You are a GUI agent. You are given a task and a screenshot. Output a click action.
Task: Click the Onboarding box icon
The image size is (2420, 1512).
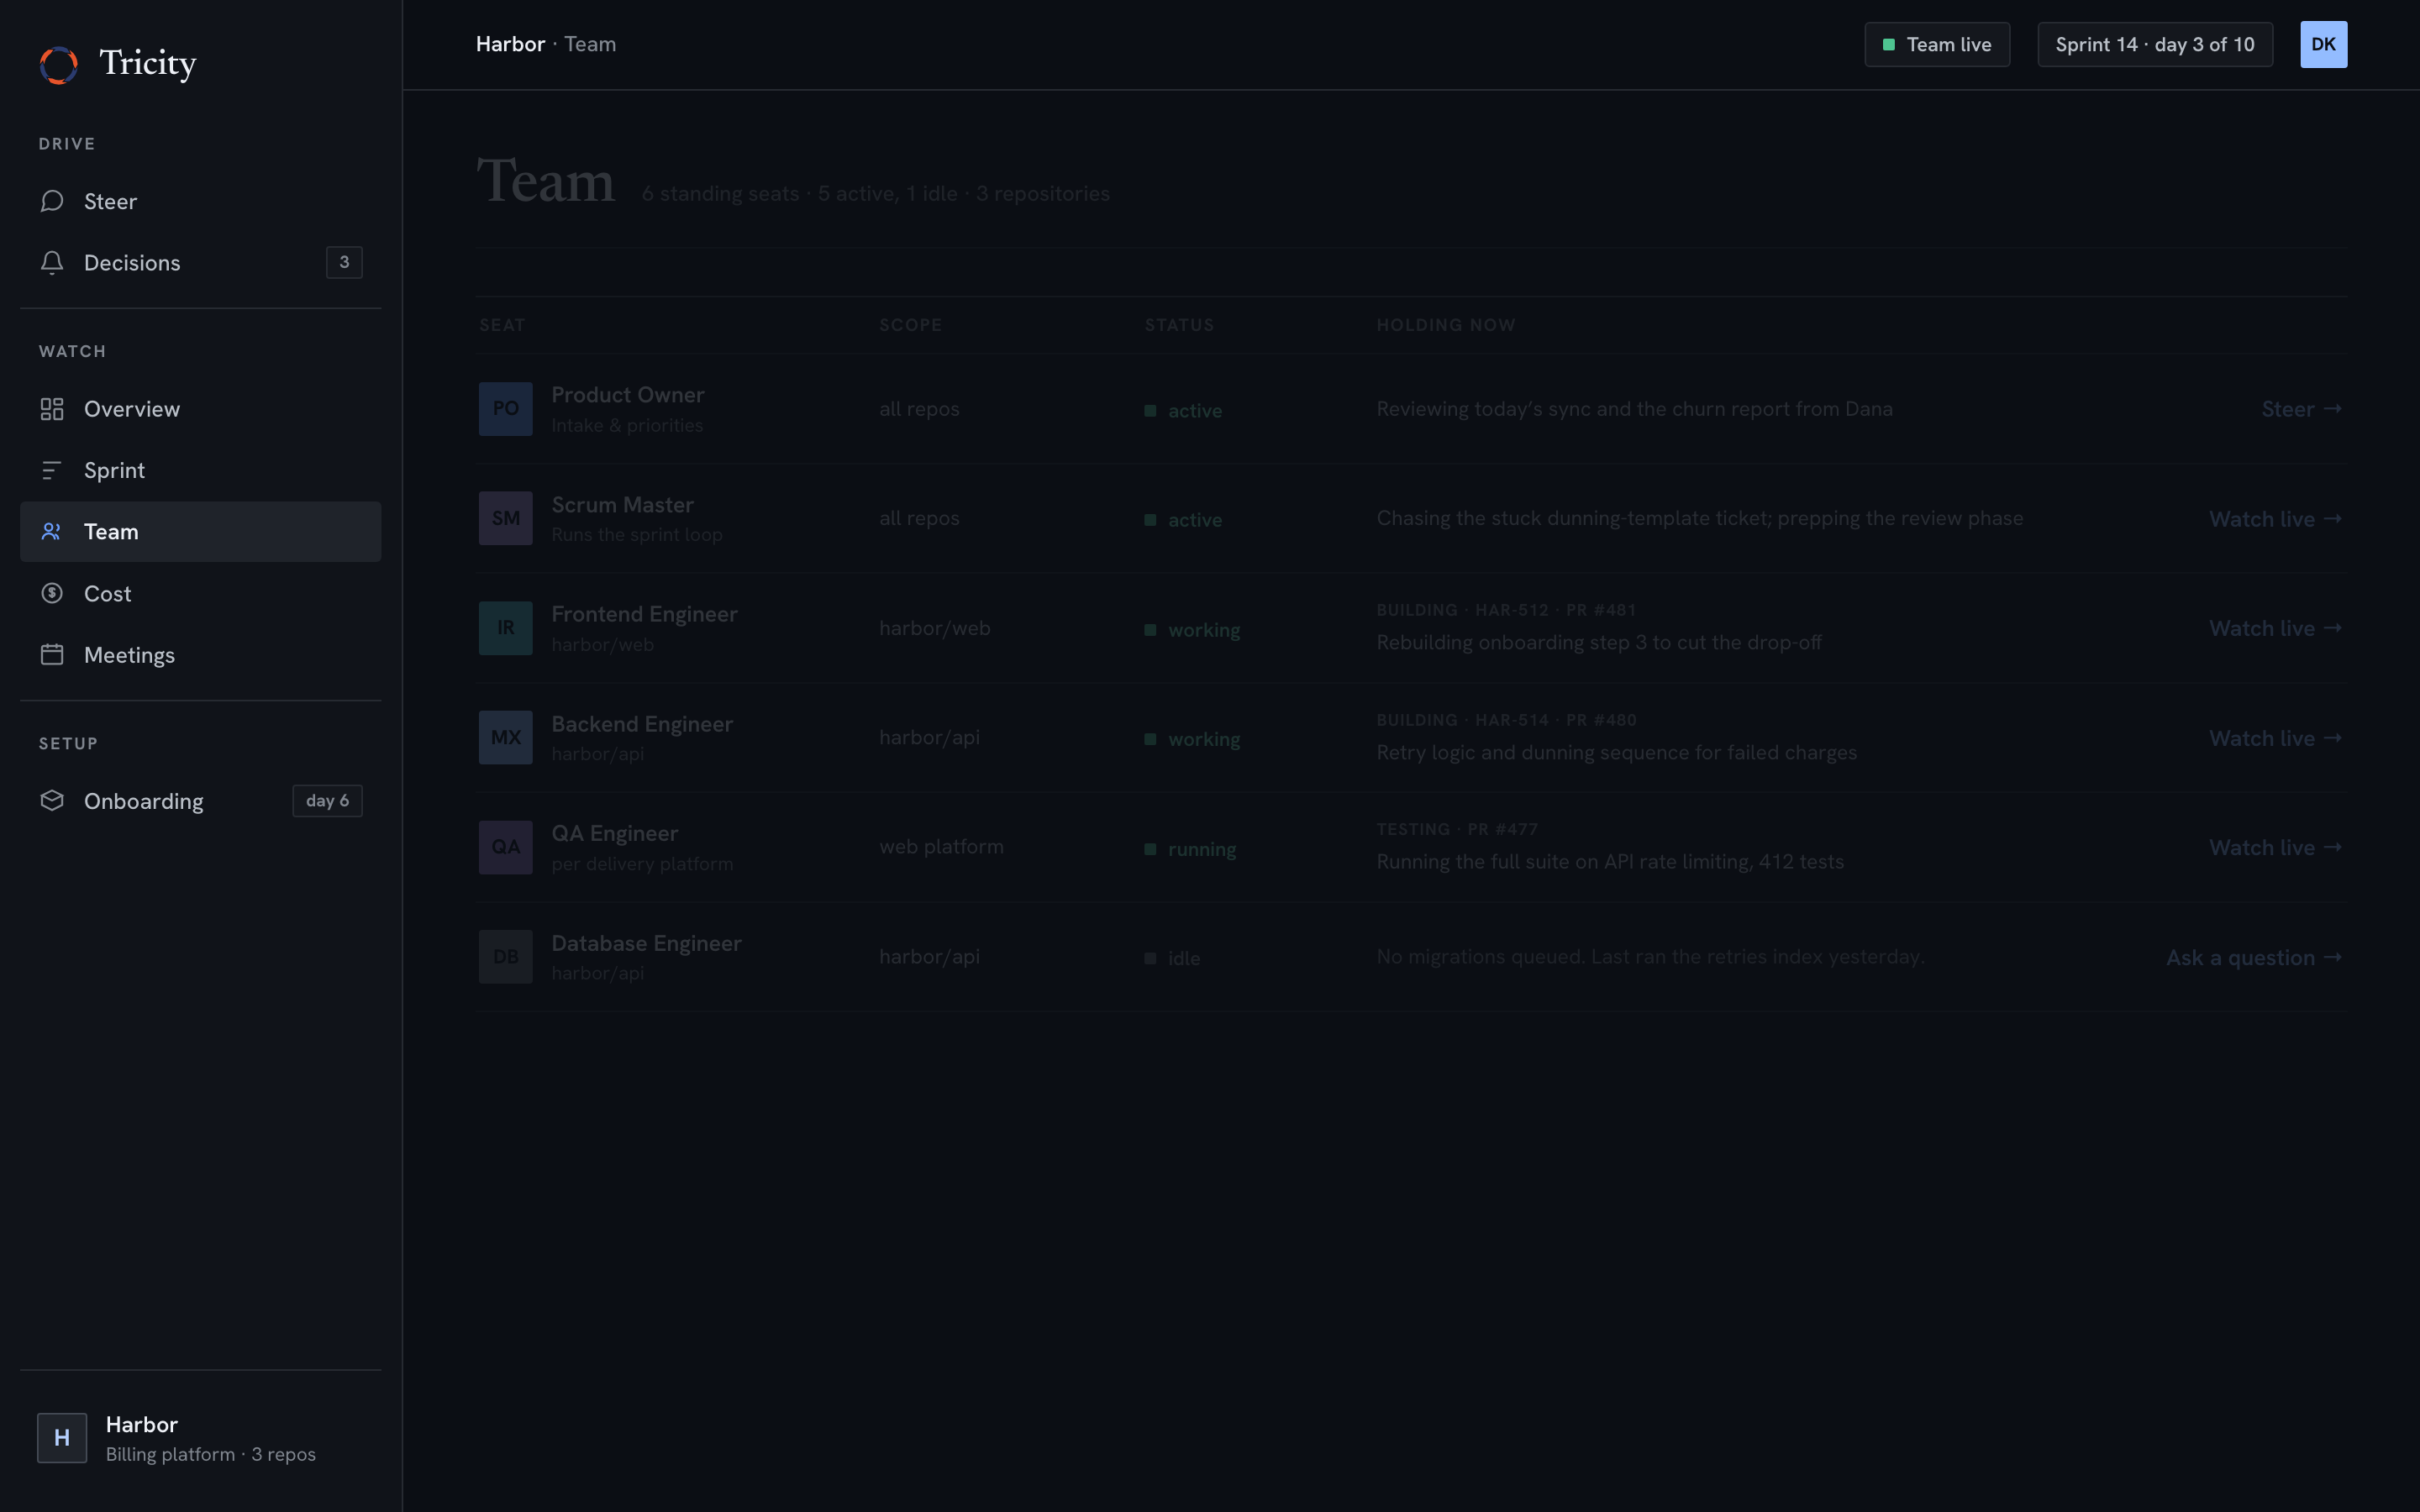[52, 801]
